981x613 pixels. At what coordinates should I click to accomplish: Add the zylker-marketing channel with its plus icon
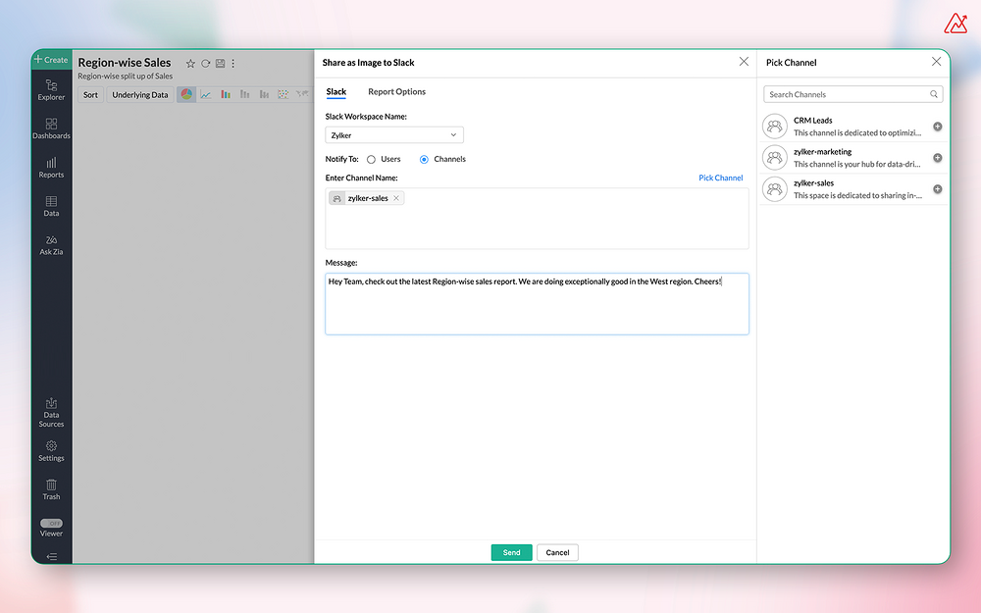[x=937, y=158]
